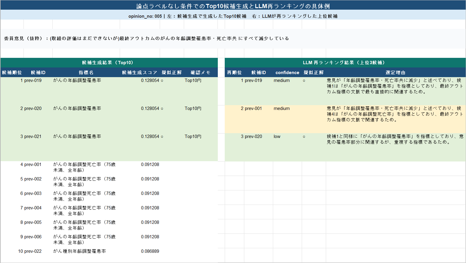This screenshot has width=466, height=263.
Task: Click the がん種別年齢調整罹患率 indicator name
Action: point(79,251)
